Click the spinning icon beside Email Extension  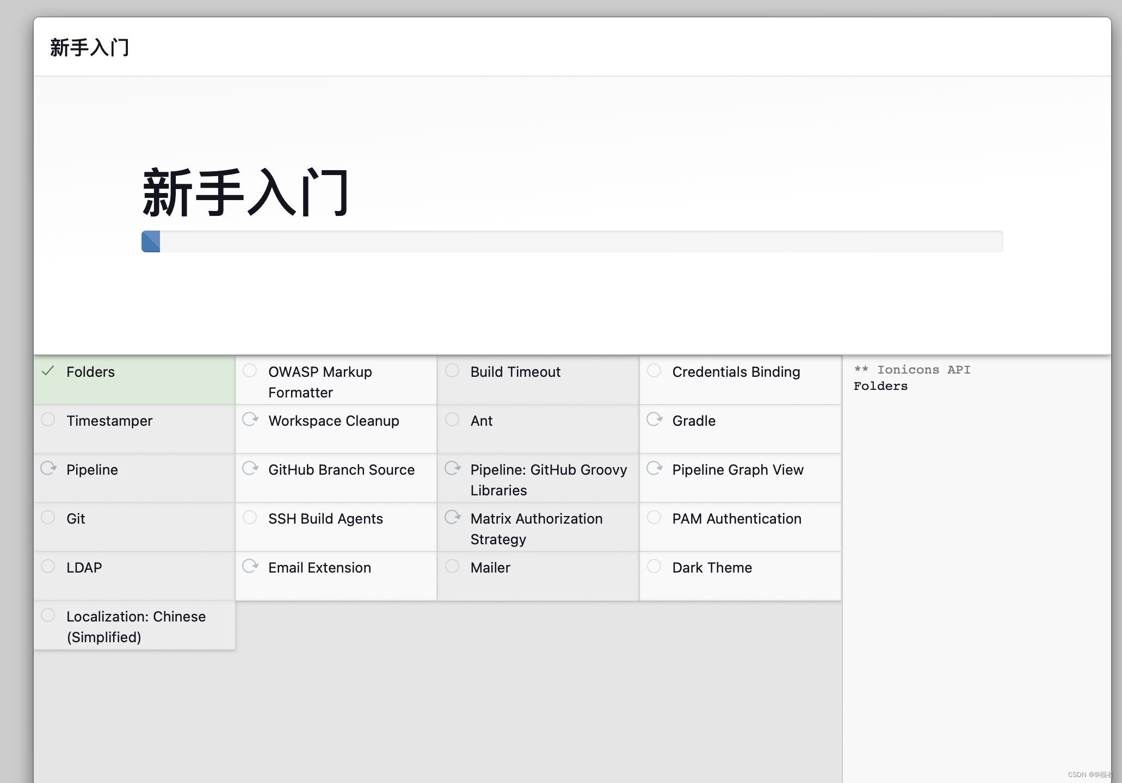click(x=250, y=566)
